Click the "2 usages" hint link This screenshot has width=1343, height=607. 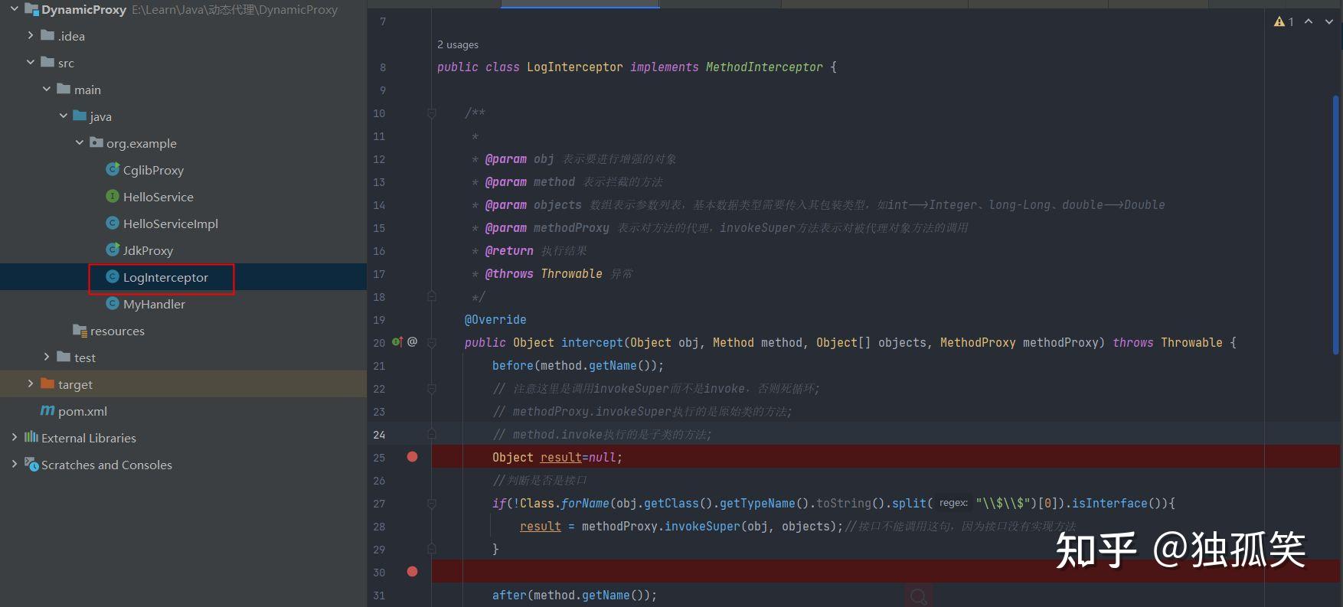458,44
